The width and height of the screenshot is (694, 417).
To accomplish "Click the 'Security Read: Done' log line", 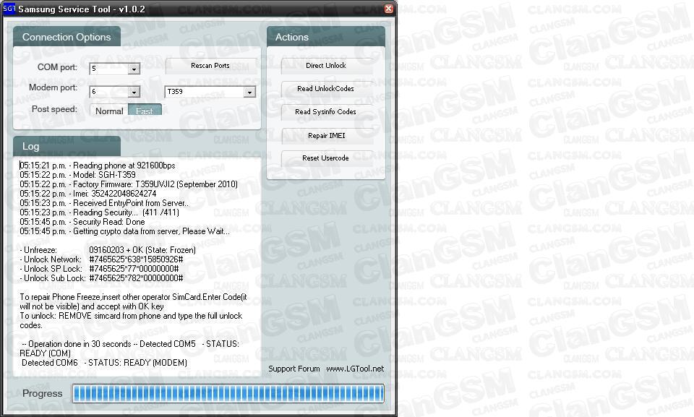I will [x=82, y=222].
